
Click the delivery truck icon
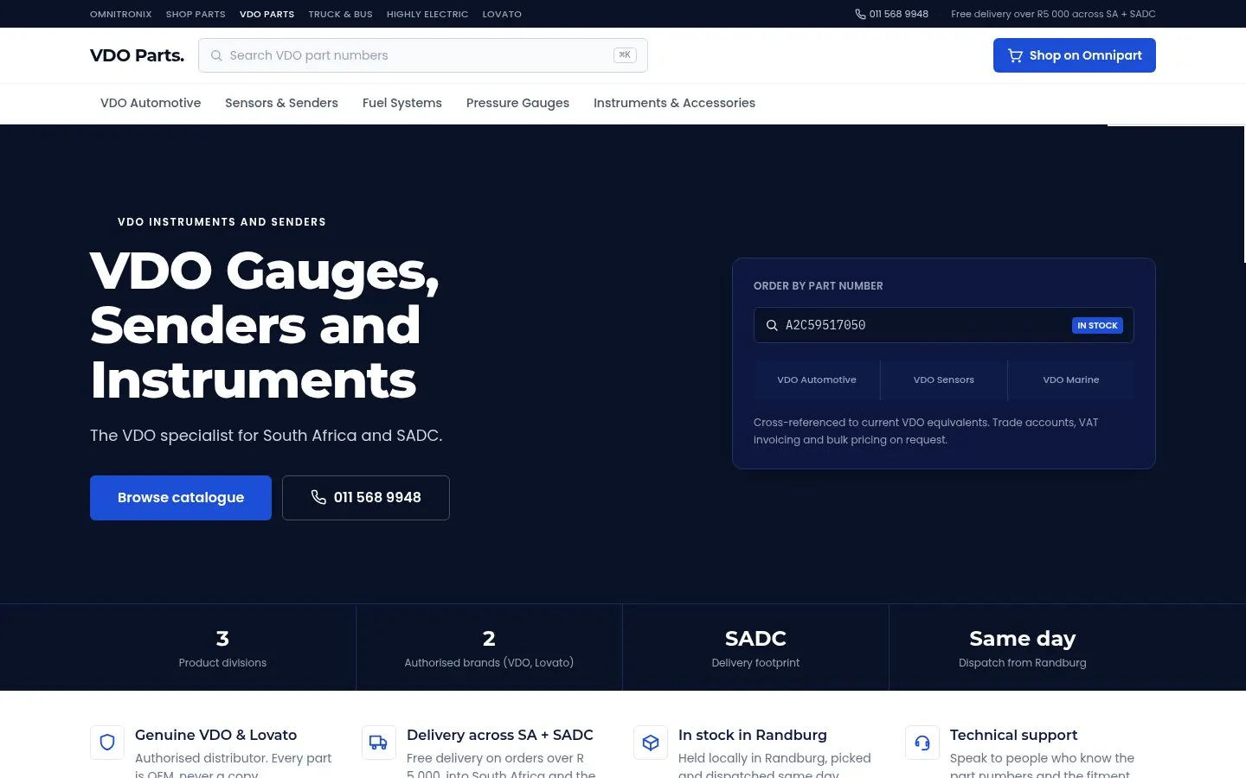379,743
